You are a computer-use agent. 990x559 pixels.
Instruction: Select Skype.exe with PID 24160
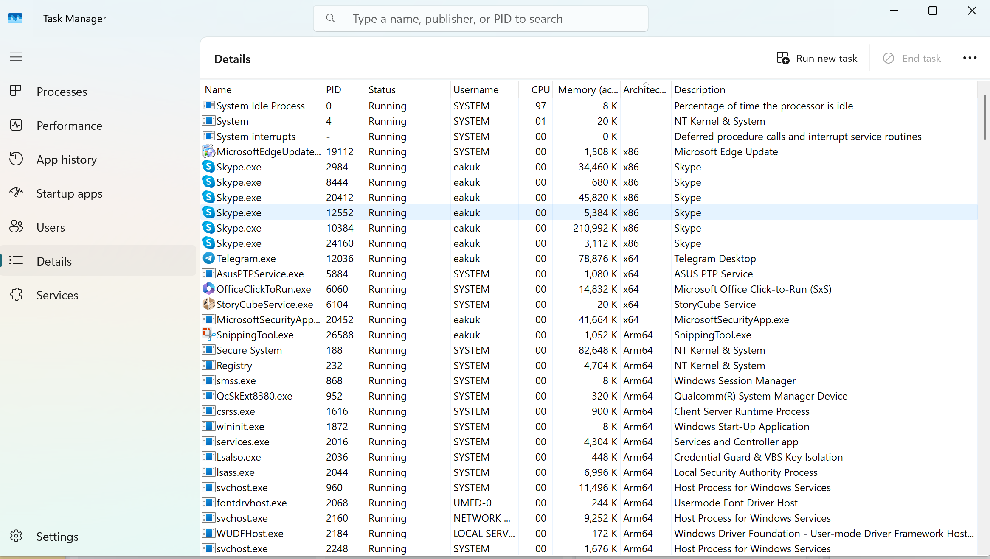589,243
